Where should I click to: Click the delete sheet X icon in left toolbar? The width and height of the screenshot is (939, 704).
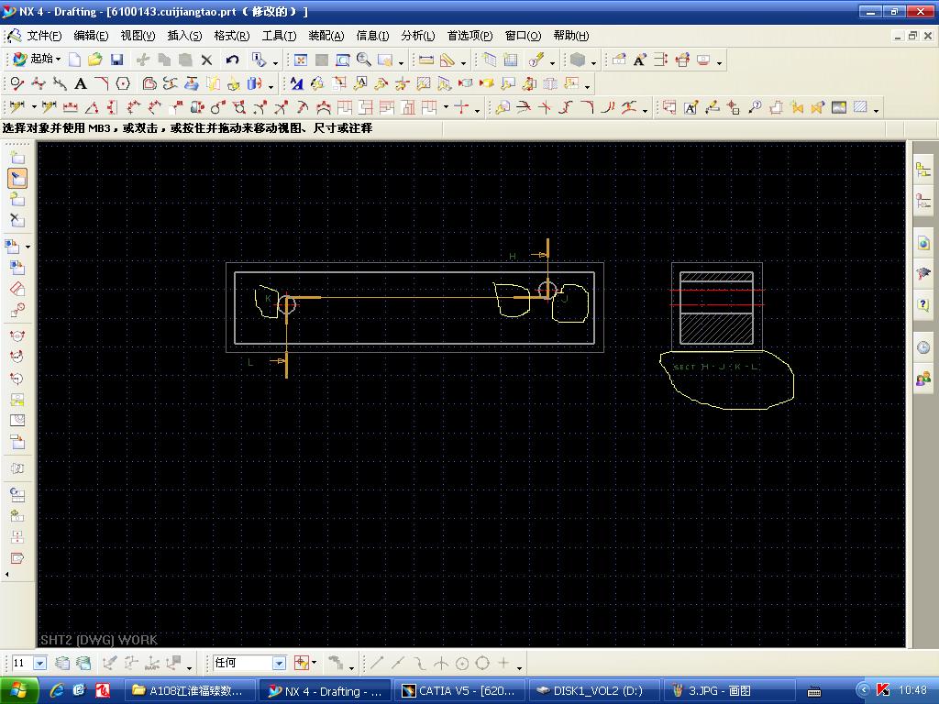coord(17,220)
